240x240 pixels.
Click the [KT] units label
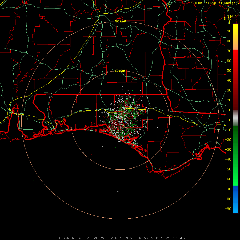[x=228, y=18]
